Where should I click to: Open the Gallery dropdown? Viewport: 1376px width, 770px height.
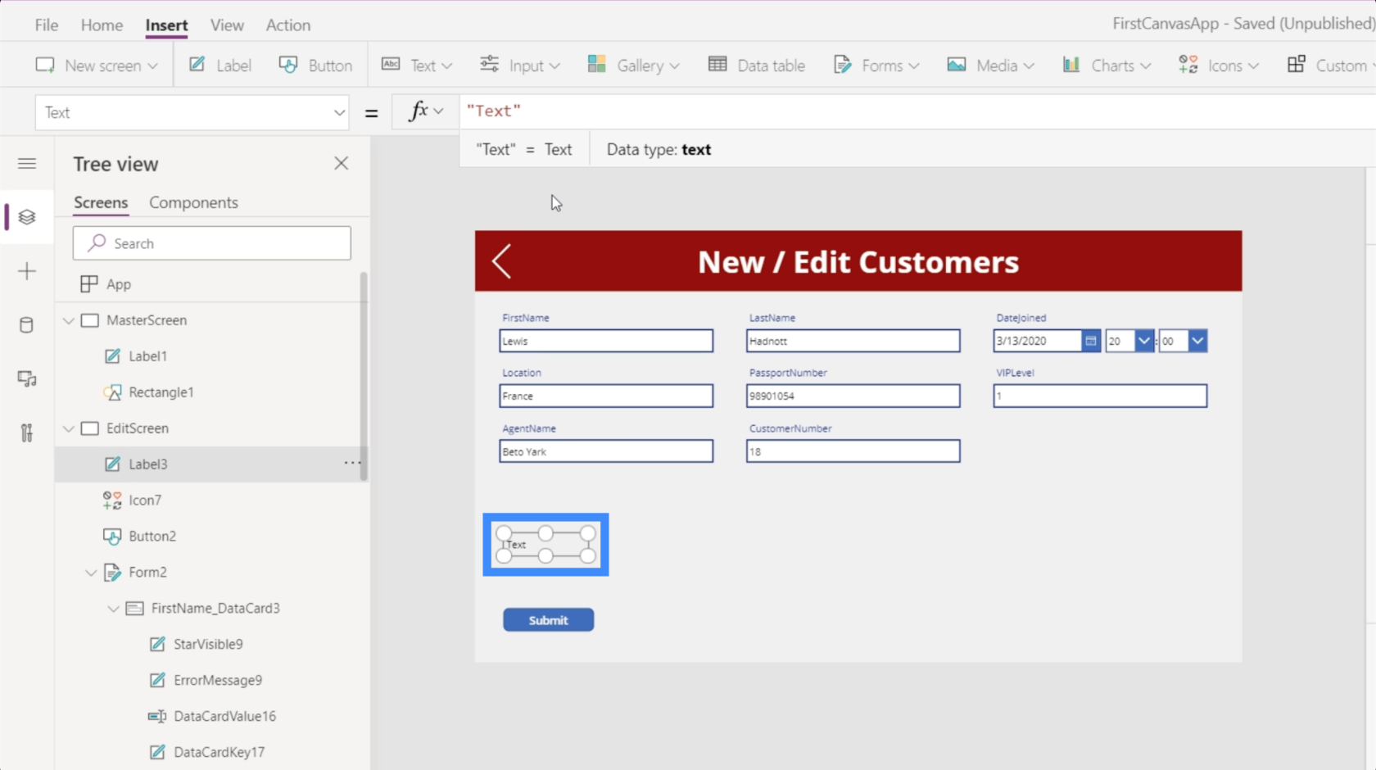coord(633,66)
